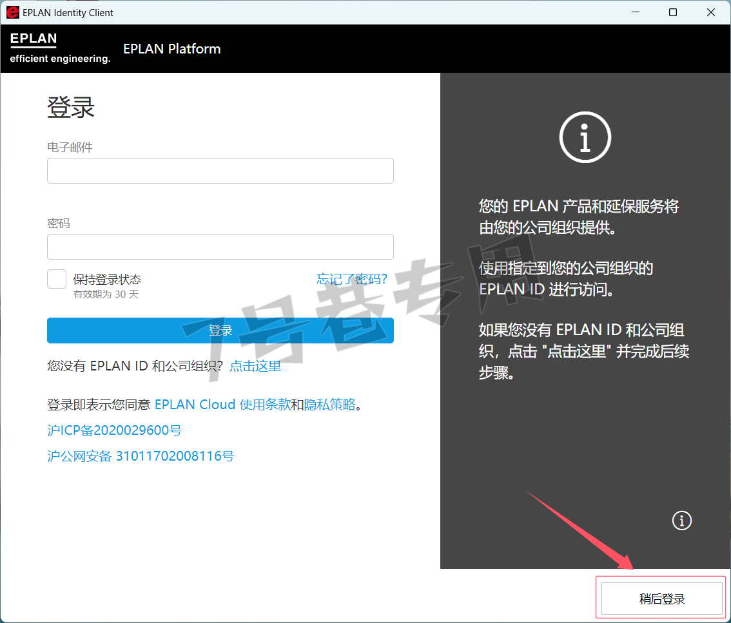Enable the 保持登录状态 checkbox
Viewport: 731px width, 623px height.
[x=57, y=279]
